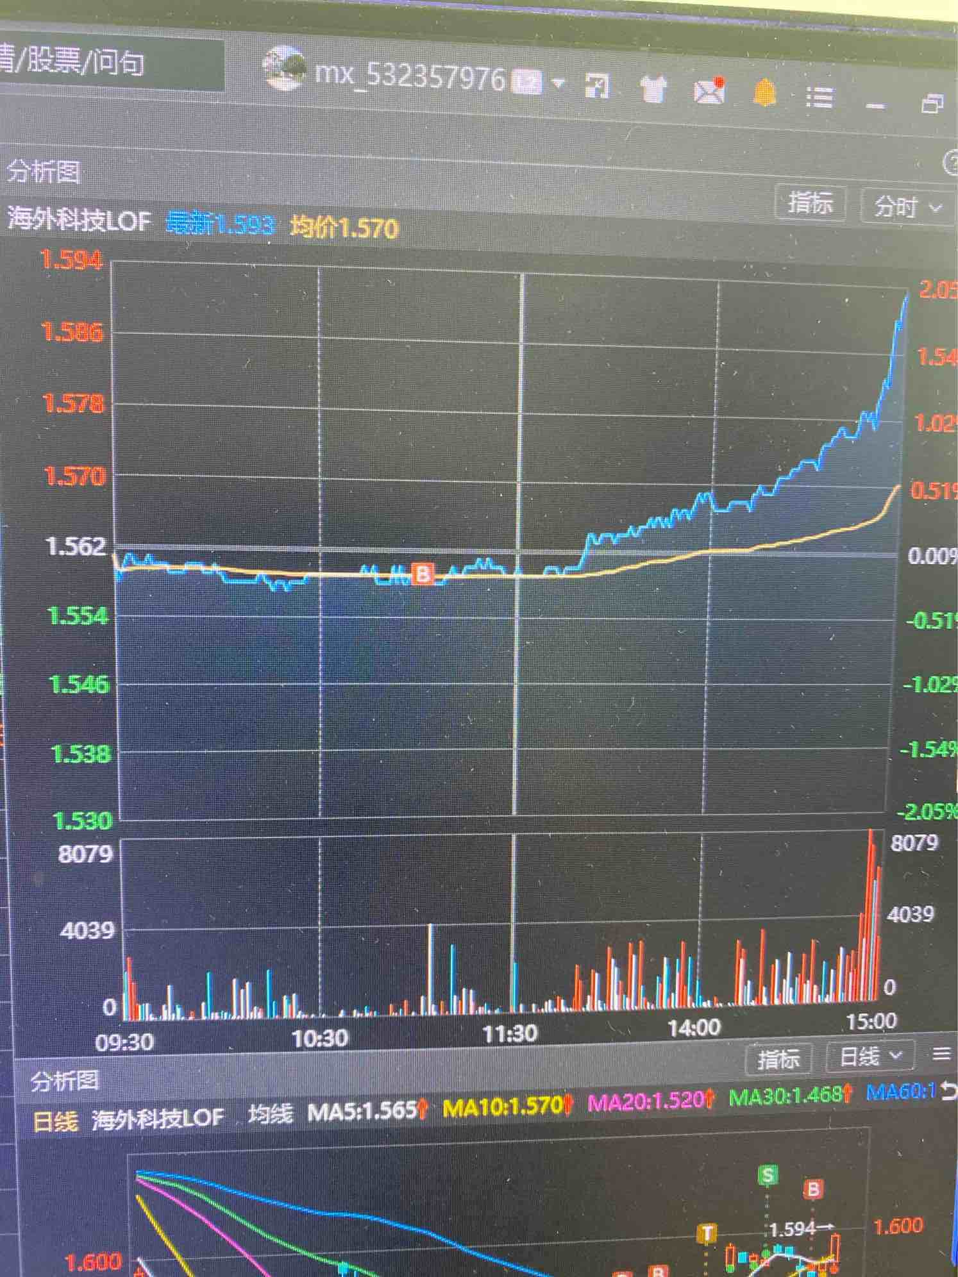Click the 1.600 right axis label of daily chart
Viewport: 958px width, 1277px height.
pyautogui.click(x=898, y=1226)
